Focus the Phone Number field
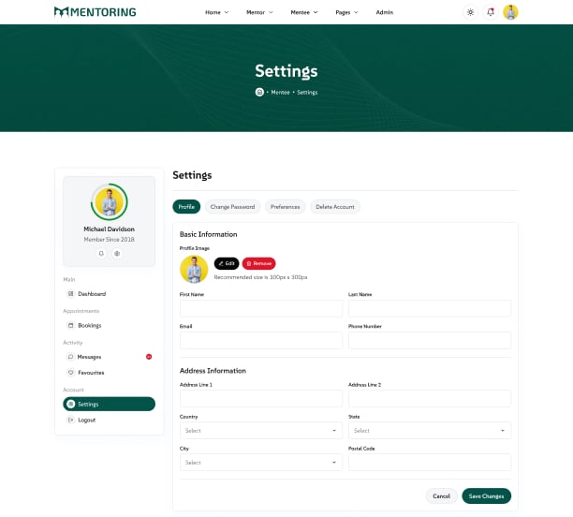 pos(430,340)
